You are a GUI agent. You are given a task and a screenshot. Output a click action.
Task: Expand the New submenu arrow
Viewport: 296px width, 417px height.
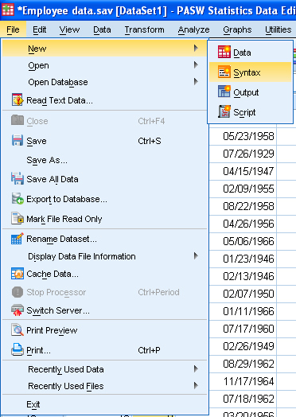(x=196, y=49)
